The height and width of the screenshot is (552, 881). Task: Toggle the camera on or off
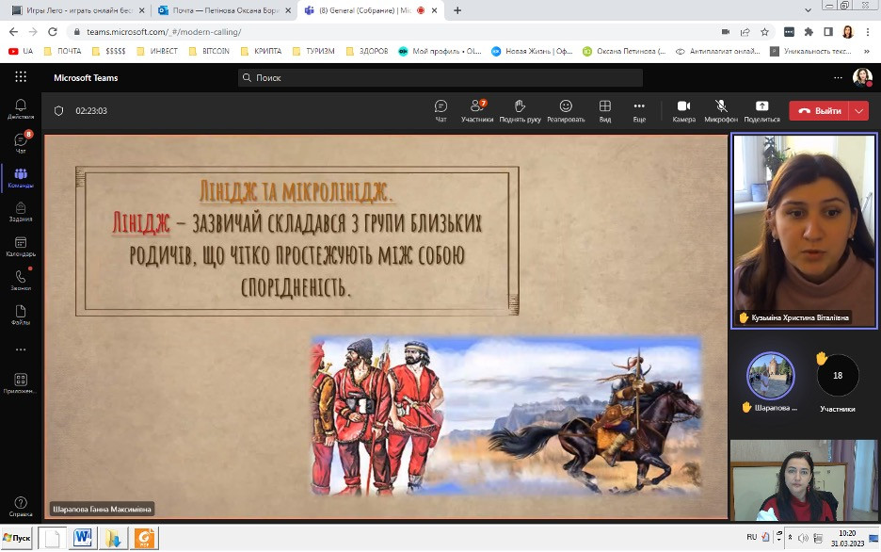(x=684, y=110)
